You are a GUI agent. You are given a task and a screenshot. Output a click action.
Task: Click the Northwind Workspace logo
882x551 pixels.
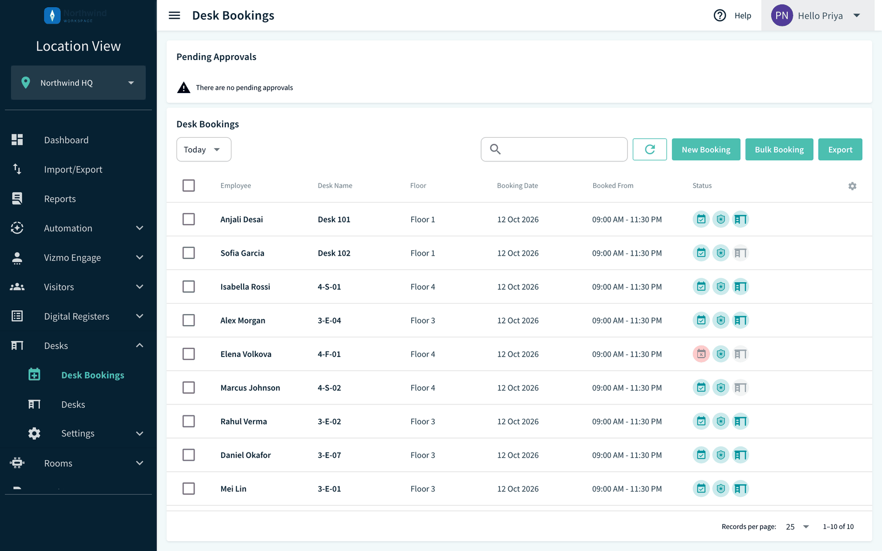click(x=76, y=15)
